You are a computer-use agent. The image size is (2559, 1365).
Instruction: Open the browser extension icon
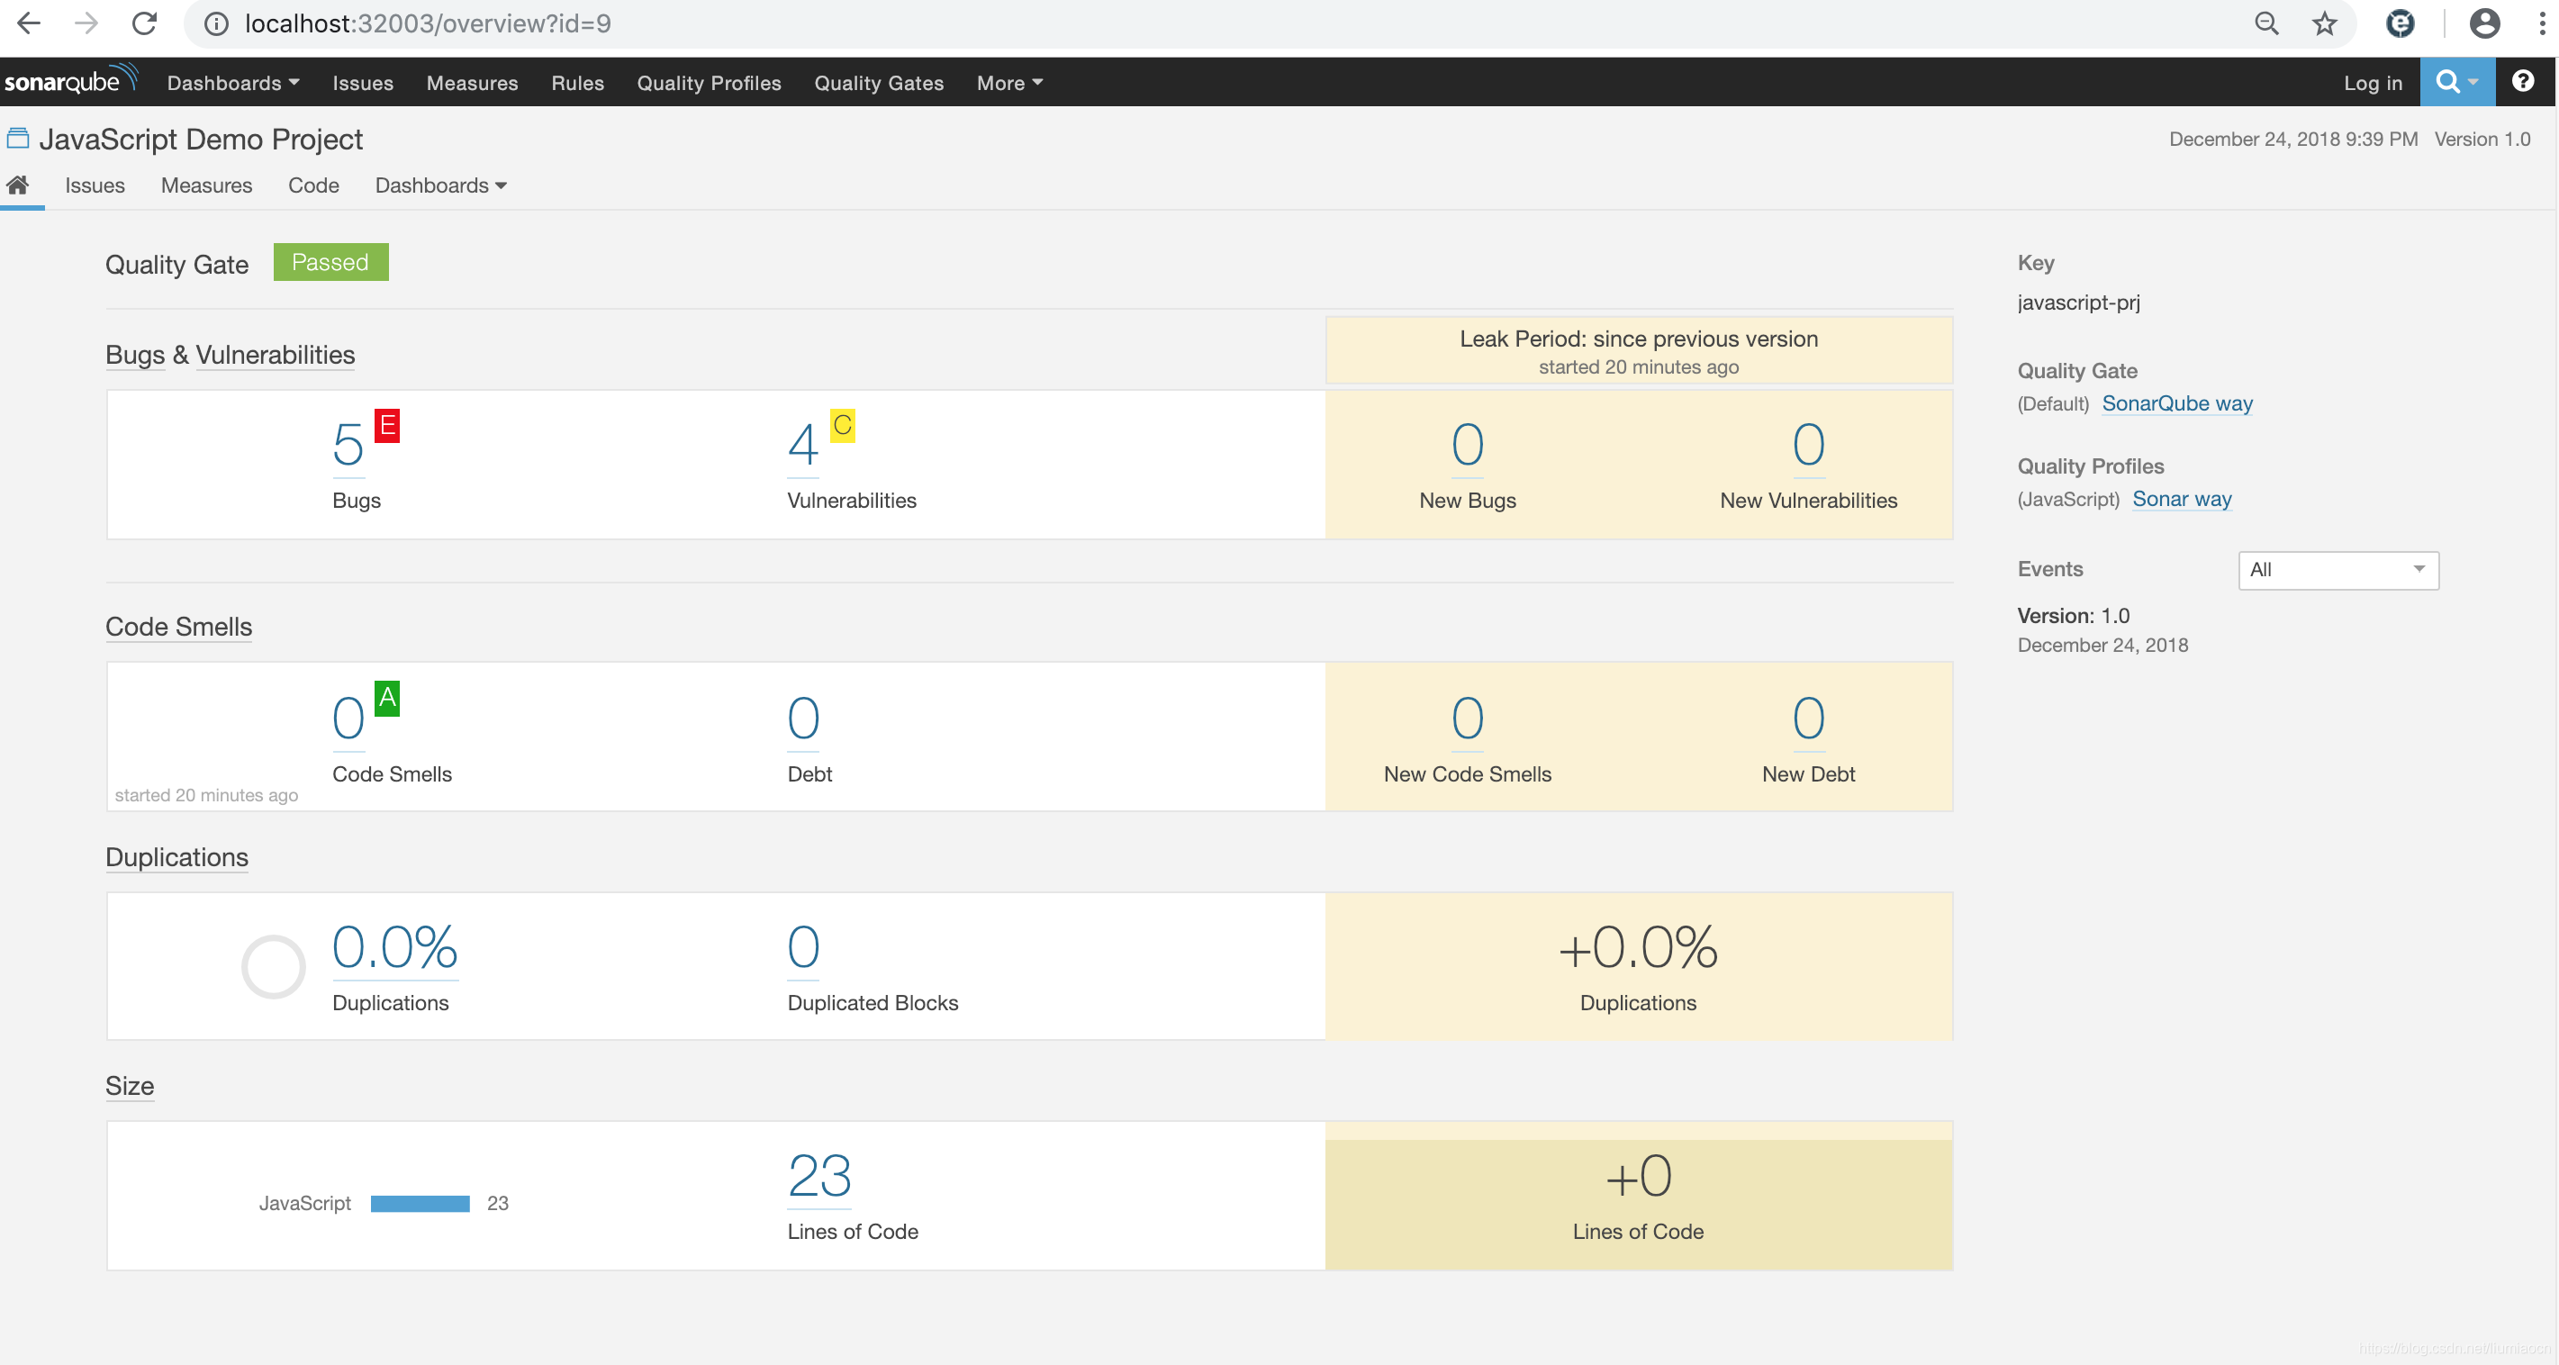(2400, 23)
